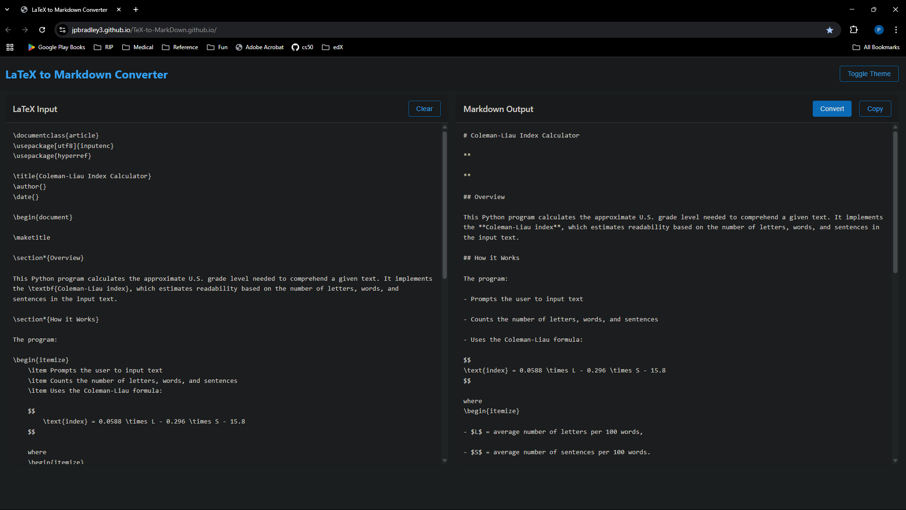
Task: Click the 'Markdown Output' panel title
Action: tap(498, 109)
